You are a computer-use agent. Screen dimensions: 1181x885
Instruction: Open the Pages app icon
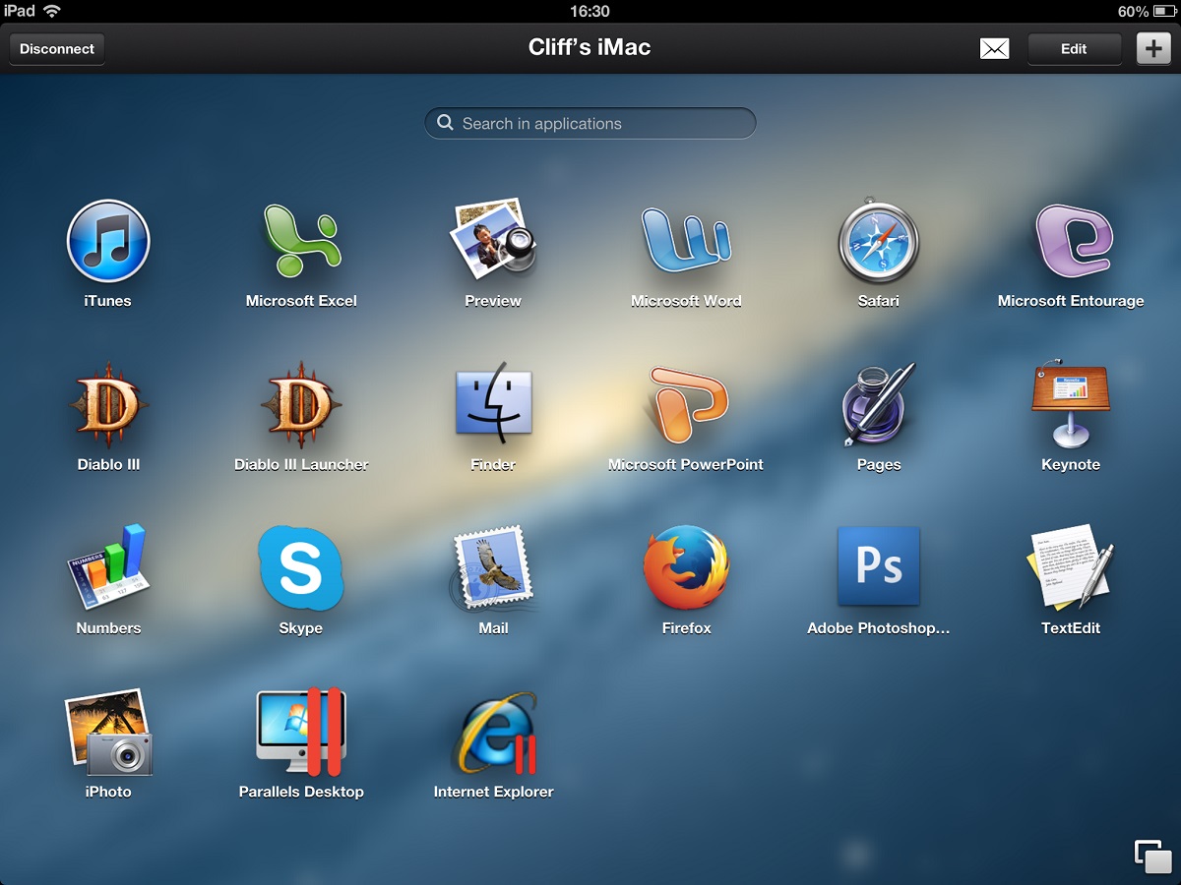pyautogui.click(x=878, y=404)
